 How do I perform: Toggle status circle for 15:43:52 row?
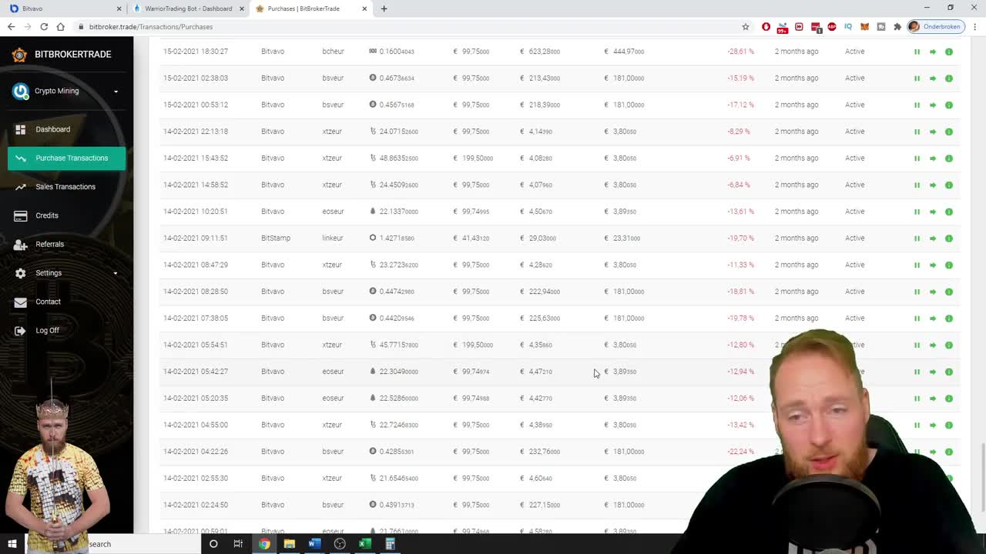point(949,159)
